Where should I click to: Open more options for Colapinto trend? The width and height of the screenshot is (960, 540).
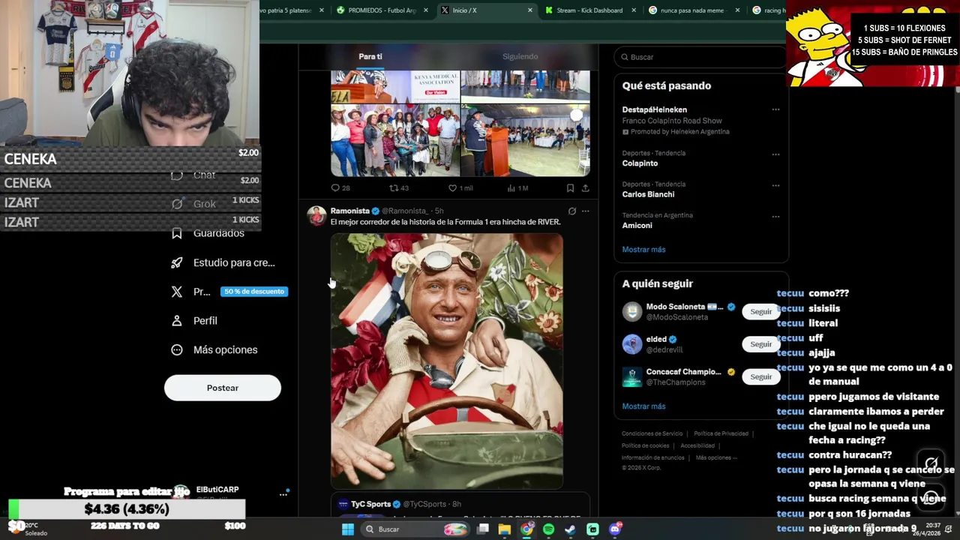point(775,154)
